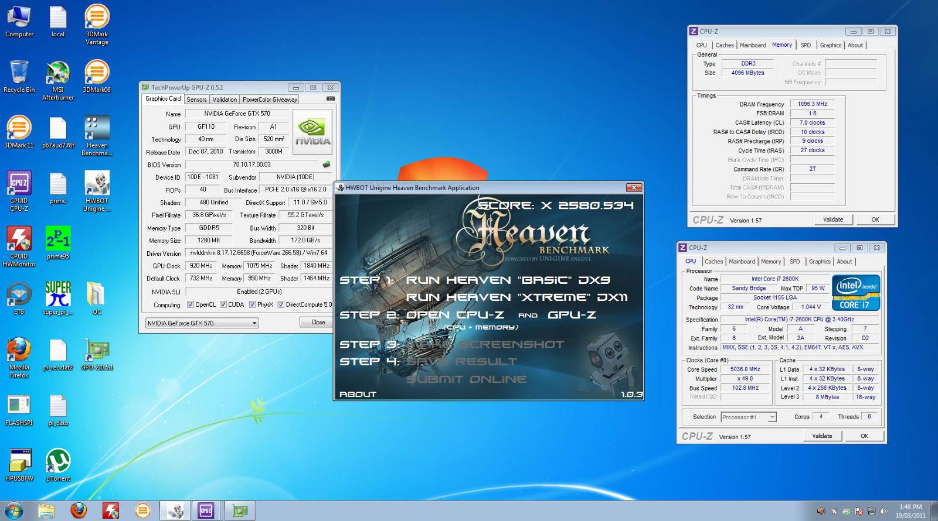This screenshot has width=938, height=521.
Task: Click the Close button in GPU-Z
Action: pos(318,322)
